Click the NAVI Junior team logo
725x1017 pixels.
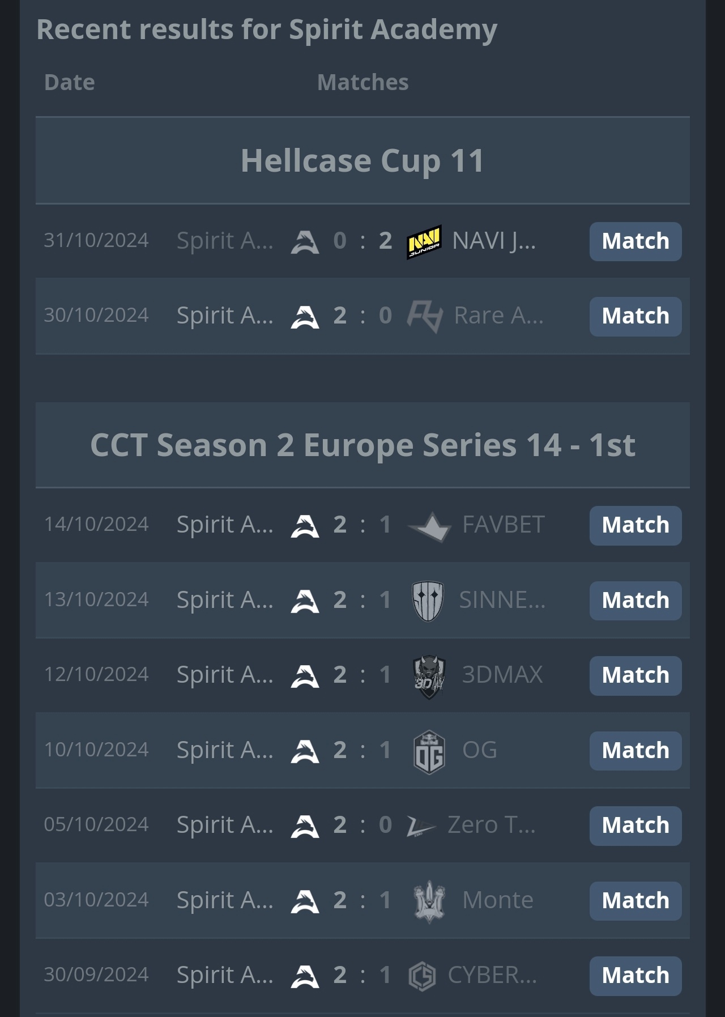point(424,242)
